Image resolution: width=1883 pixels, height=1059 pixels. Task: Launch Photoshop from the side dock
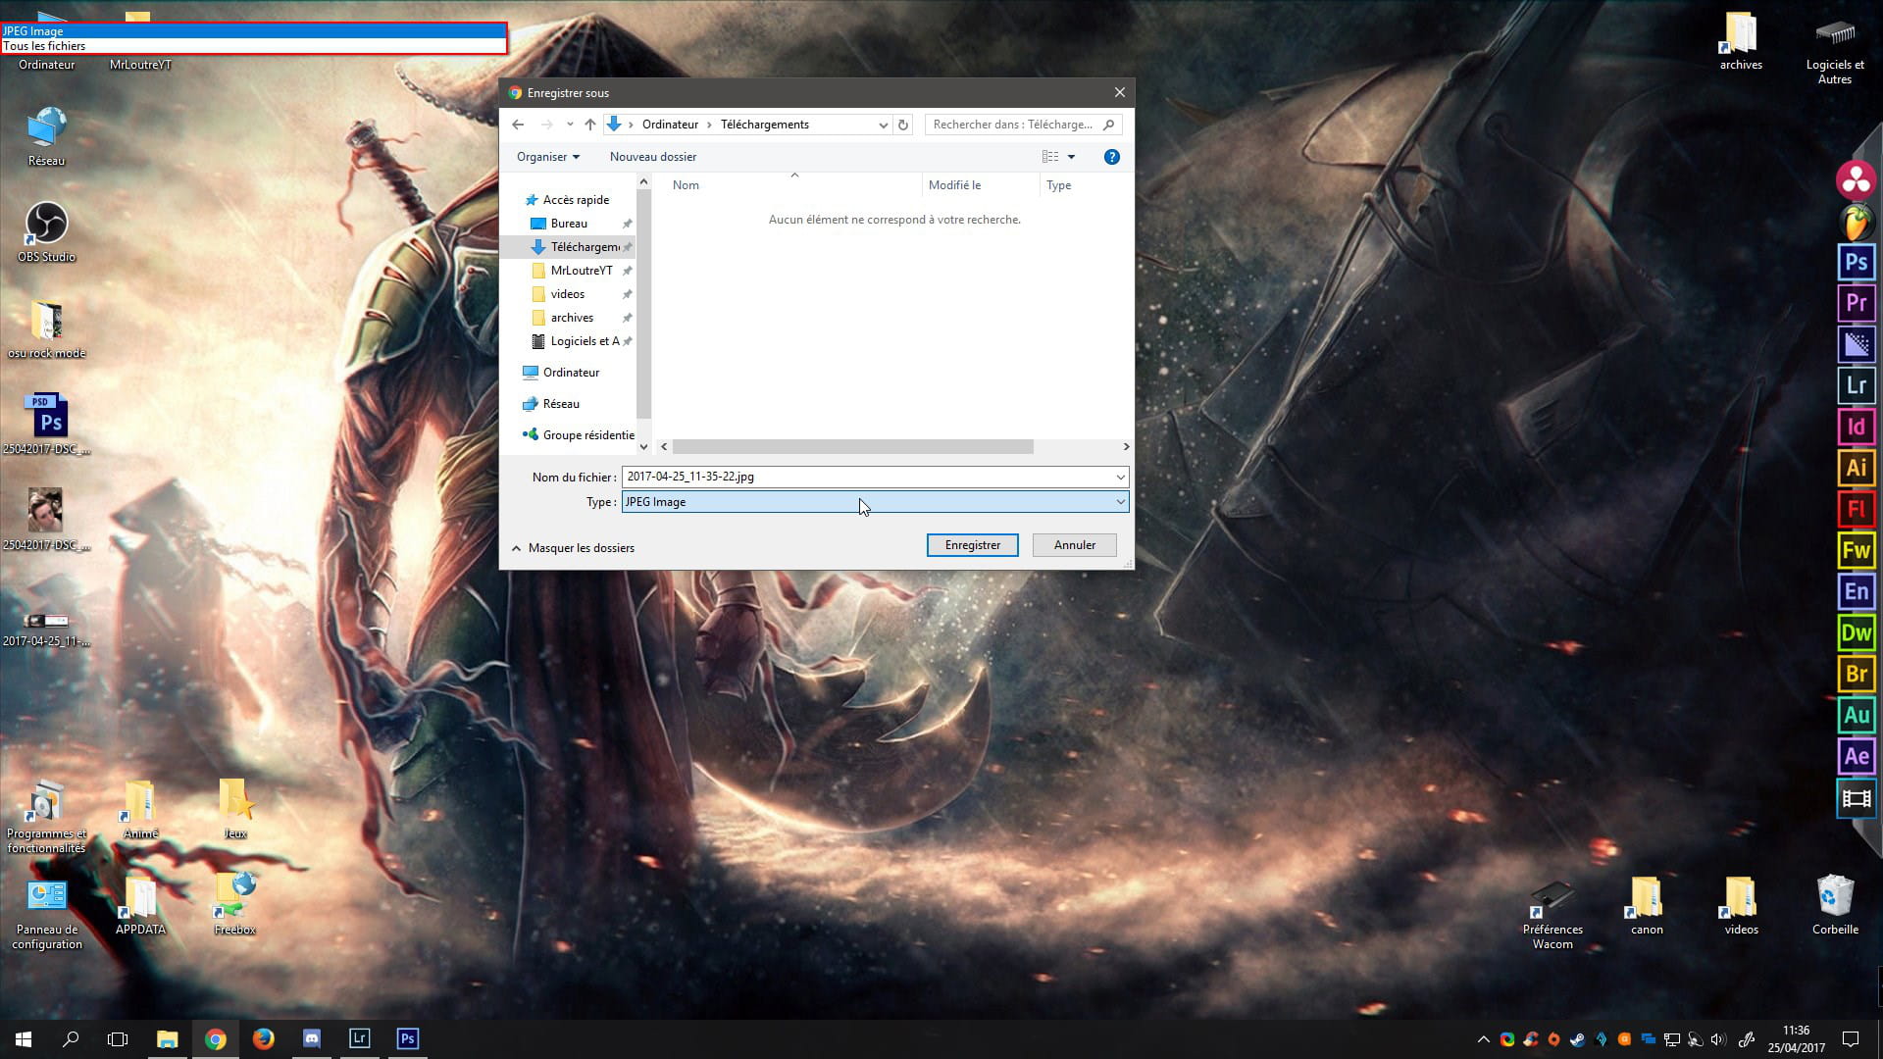click(x=1856, y=262)
